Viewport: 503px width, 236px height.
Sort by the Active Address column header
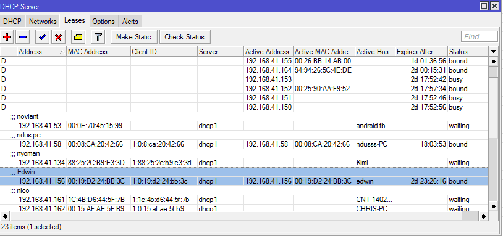click(268, 52)
